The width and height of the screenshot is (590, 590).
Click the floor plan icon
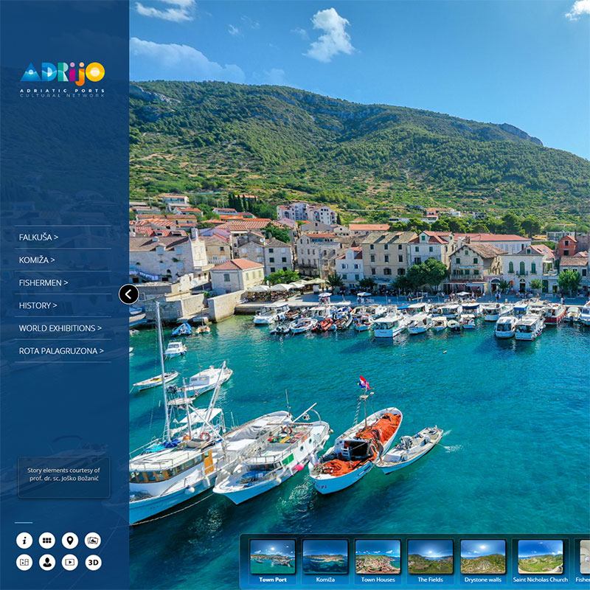[x=24, y=563]
